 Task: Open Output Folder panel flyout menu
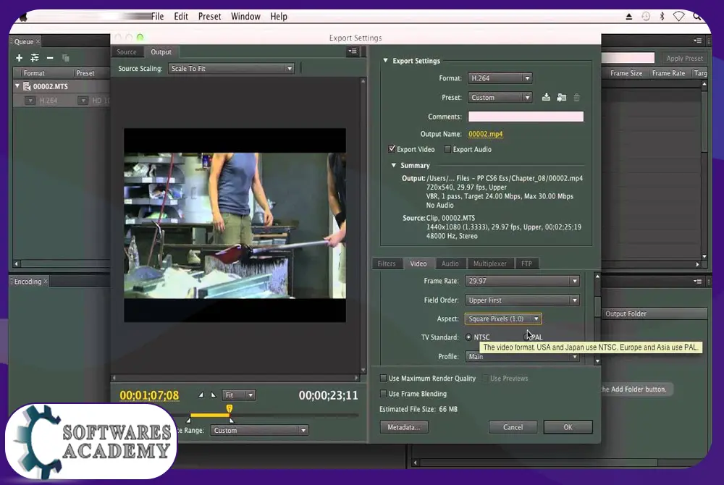click(698, 281)
